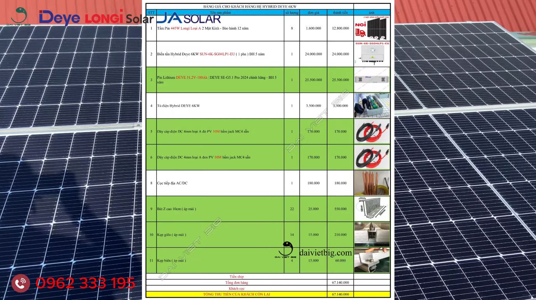Select the electrical cabinet unit price "3.500.000"
Image resolution: width=536 pixels, height=300 pixels.
coord(314,106)
